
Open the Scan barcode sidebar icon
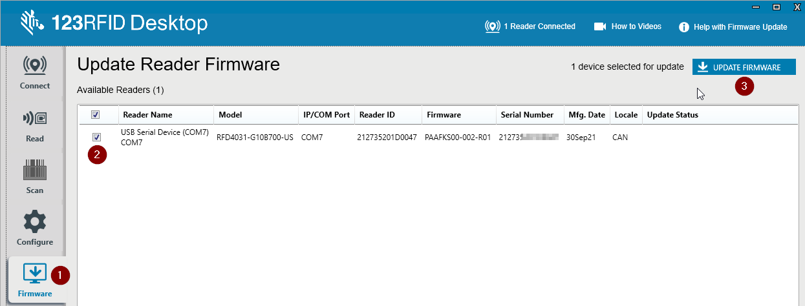coord(35,170)
